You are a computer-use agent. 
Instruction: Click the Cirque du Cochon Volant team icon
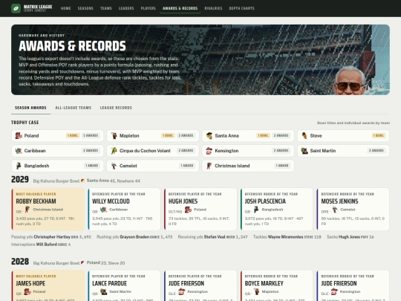pyautogui.click(x=114, y=151)
